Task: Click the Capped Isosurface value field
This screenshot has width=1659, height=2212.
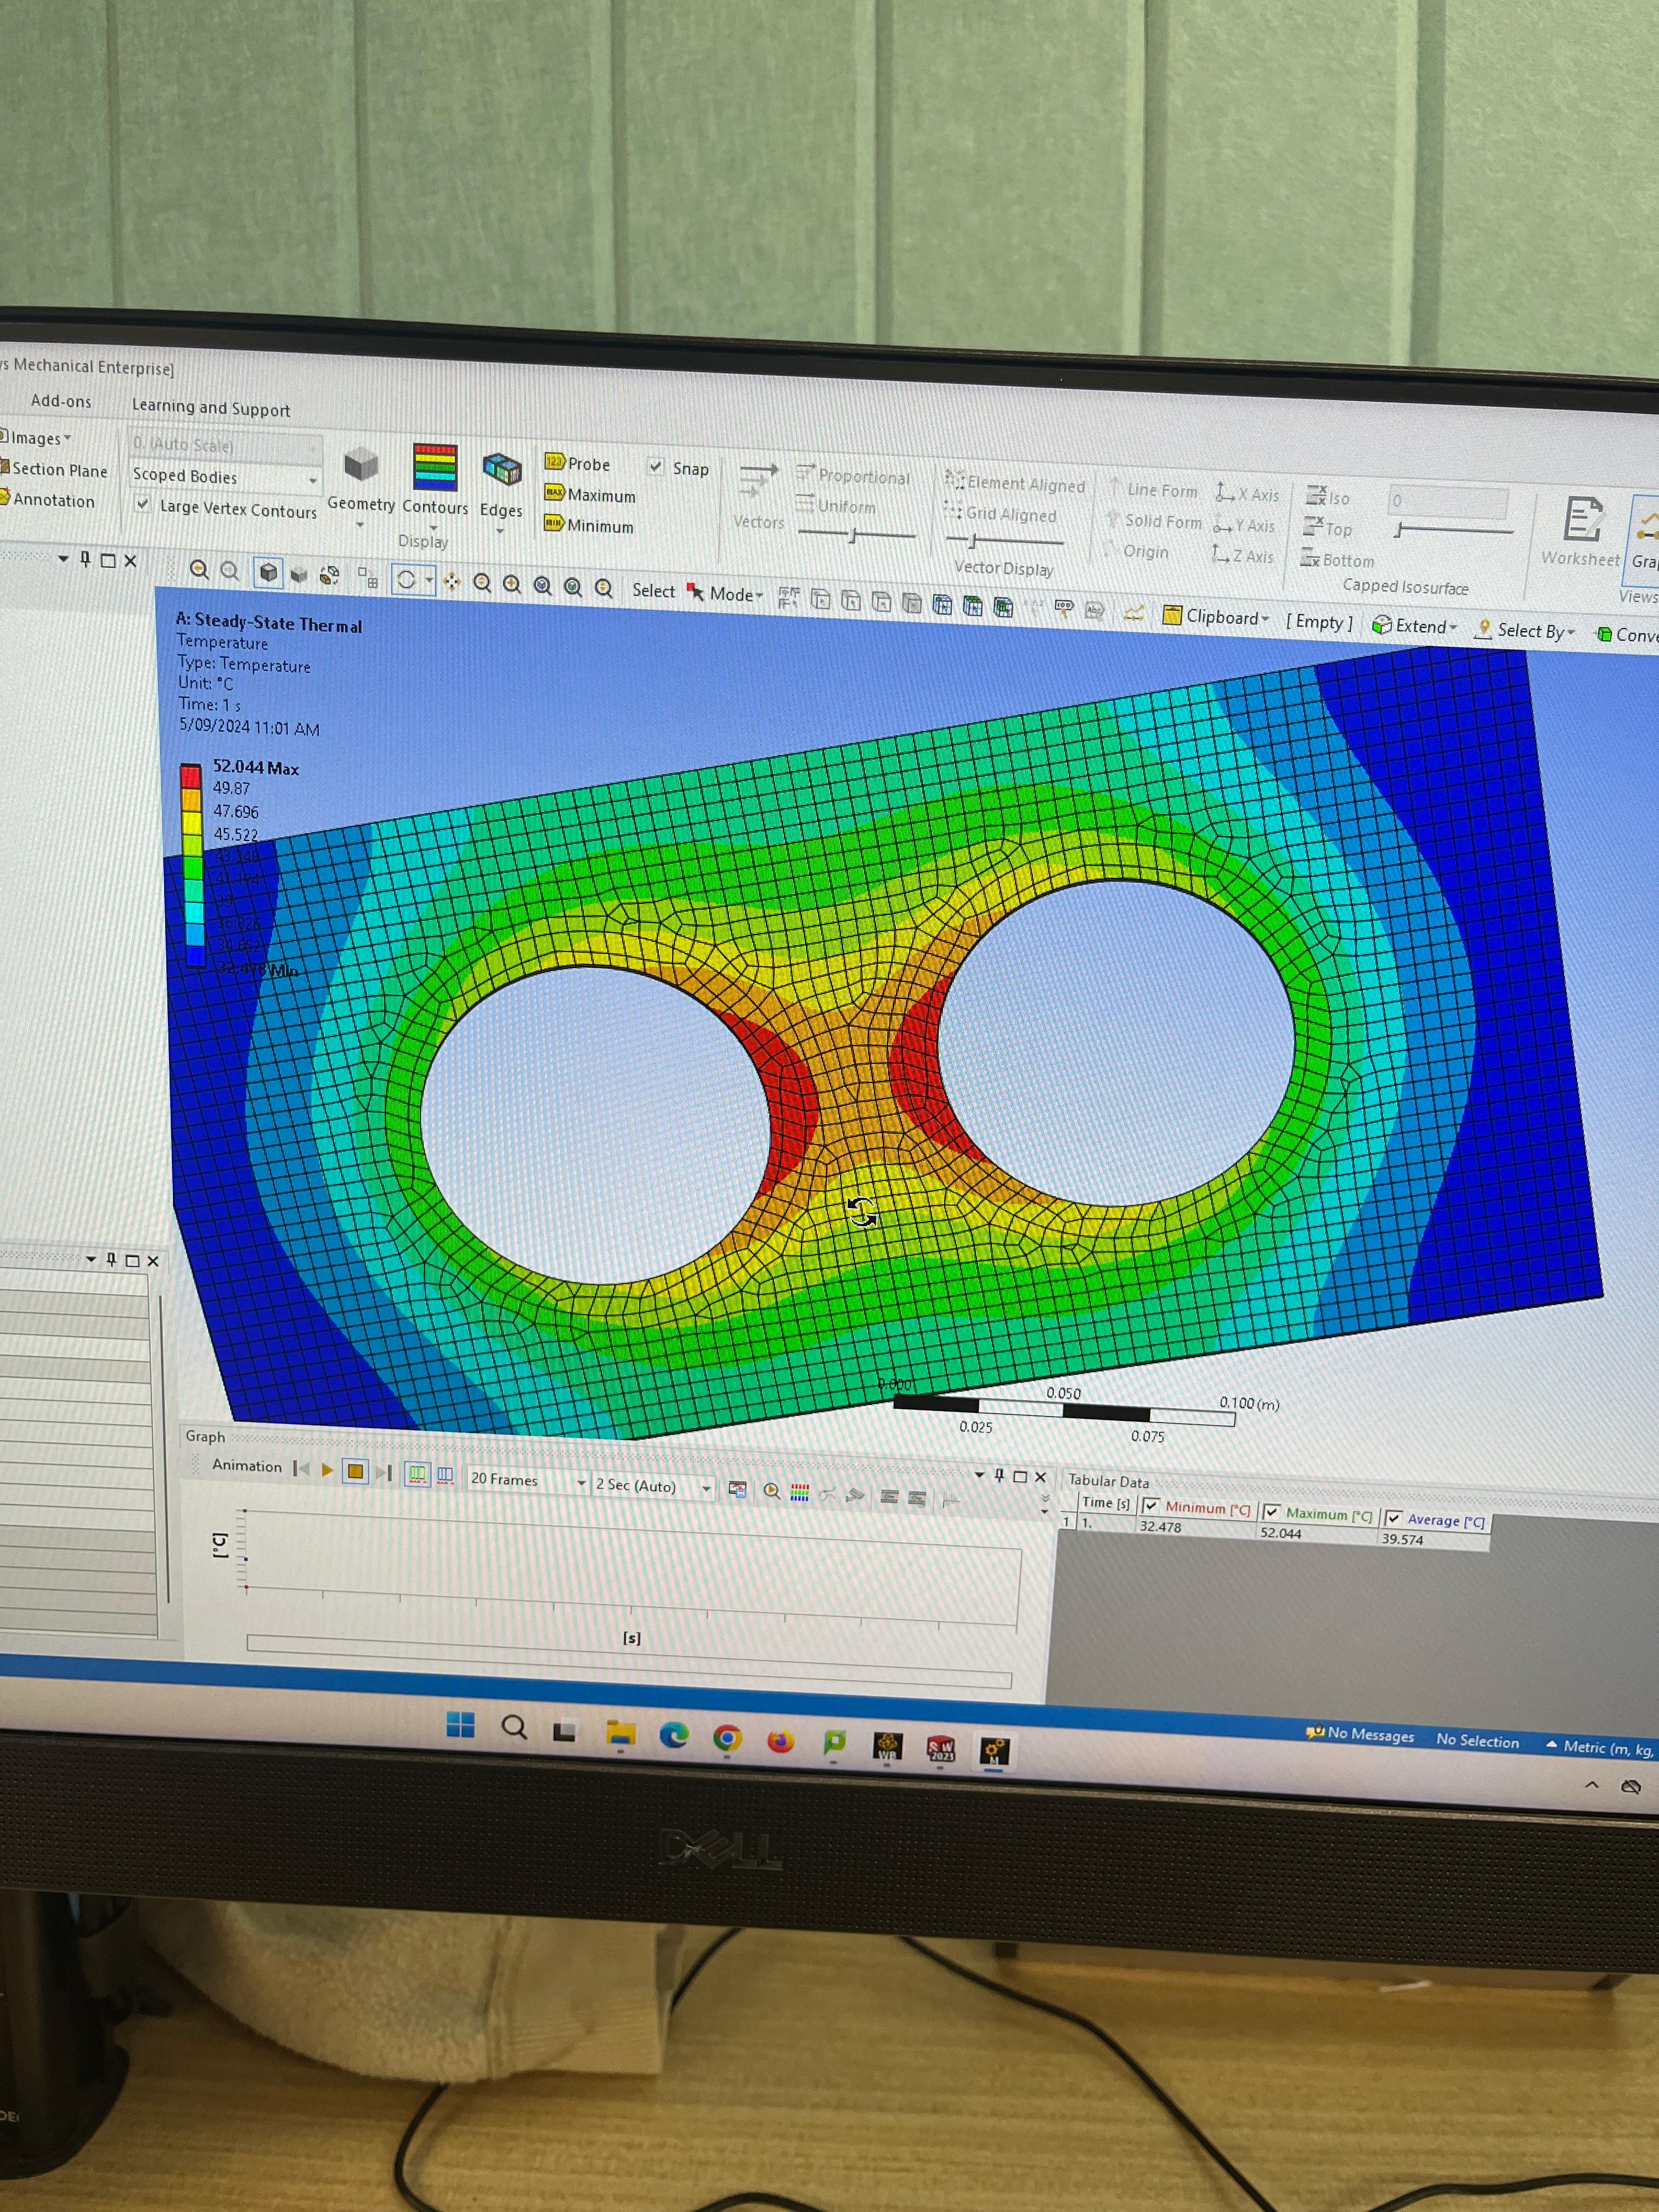Action: (x=1448, y=501)
